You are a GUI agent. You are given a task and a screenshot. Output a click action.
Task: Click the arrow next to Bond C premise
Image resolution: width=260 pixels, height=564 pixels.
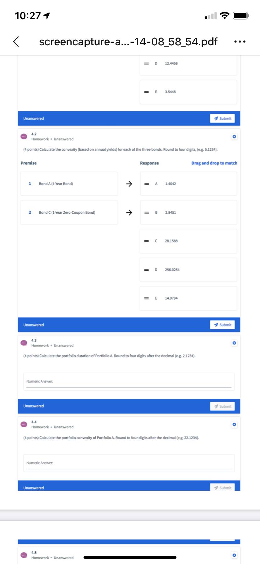pos(129,212)
